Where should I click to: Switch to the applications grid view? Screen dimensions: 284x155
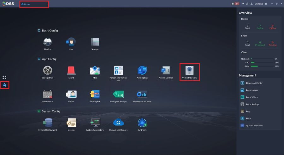pyautogui.click(x=4, y=77)
